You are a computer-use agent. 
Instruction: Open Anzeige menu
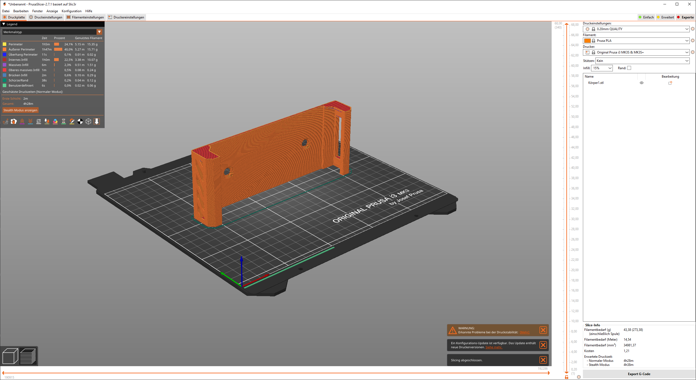[x=52, y=11]
